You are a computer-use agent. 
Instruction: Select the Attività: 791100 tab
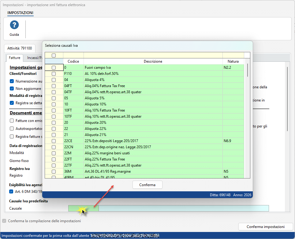(x=20, y=48)
